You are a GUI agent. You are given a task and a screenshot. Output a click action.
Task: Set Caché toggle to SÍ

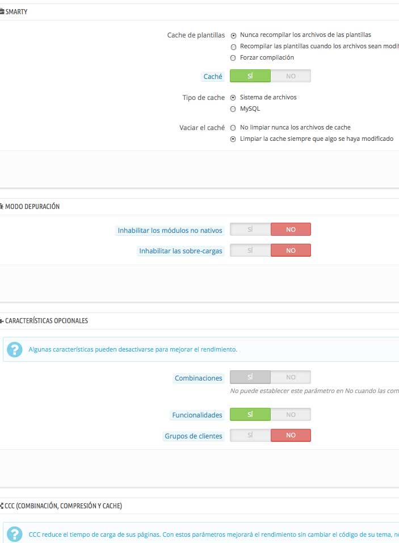tap(250, 76)
